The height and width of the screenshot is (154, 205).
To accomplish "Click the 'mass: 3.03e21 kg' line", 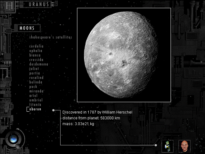I will point(78,124).
